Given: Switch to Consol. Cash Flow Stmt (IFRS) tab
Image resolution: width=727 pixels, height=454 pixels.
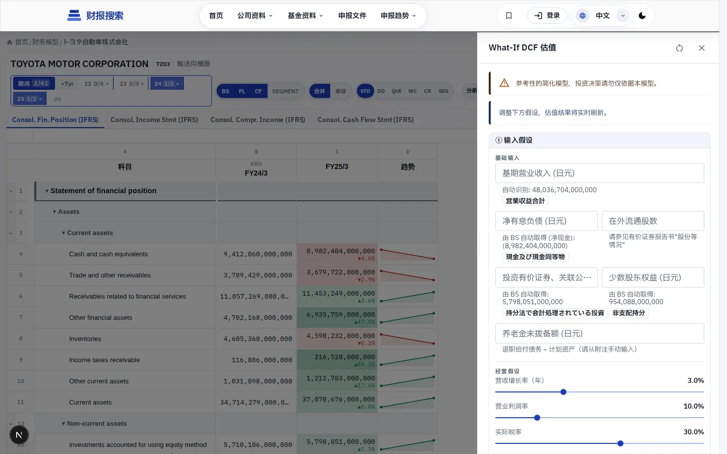Looking at the screenshot, I should pos(366,120).
